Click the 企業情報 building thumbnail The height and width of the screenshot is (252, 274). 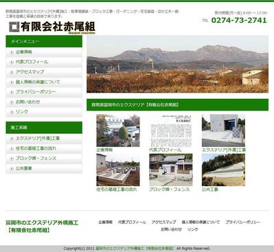click(118, 130)
